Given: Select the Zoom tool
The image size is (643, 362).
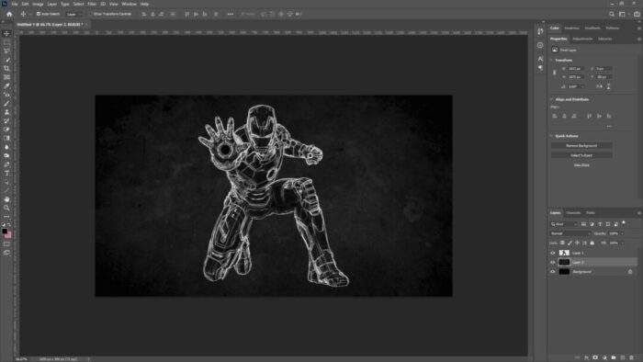Looking at the screenshot, I should point(6,208).
